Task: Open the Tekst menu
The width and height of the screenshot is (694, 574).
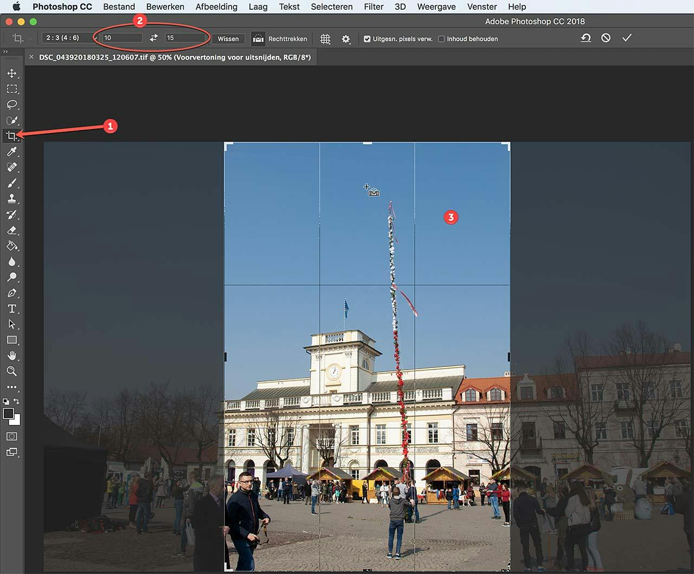Action: pyautogui.click(x=290, y=7)
